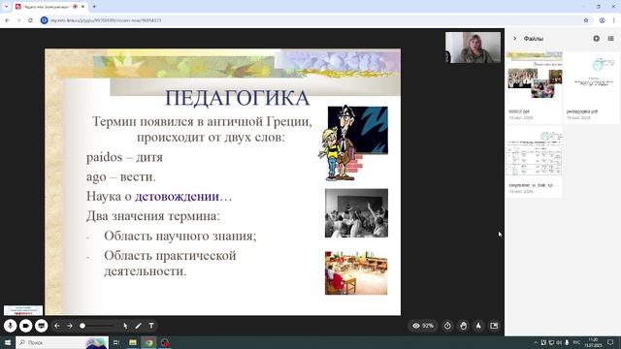The width and height of the screenshot is (621, 349).
Task: Click the cartoon teacher illustration on slide
Action: click(353, 143)
